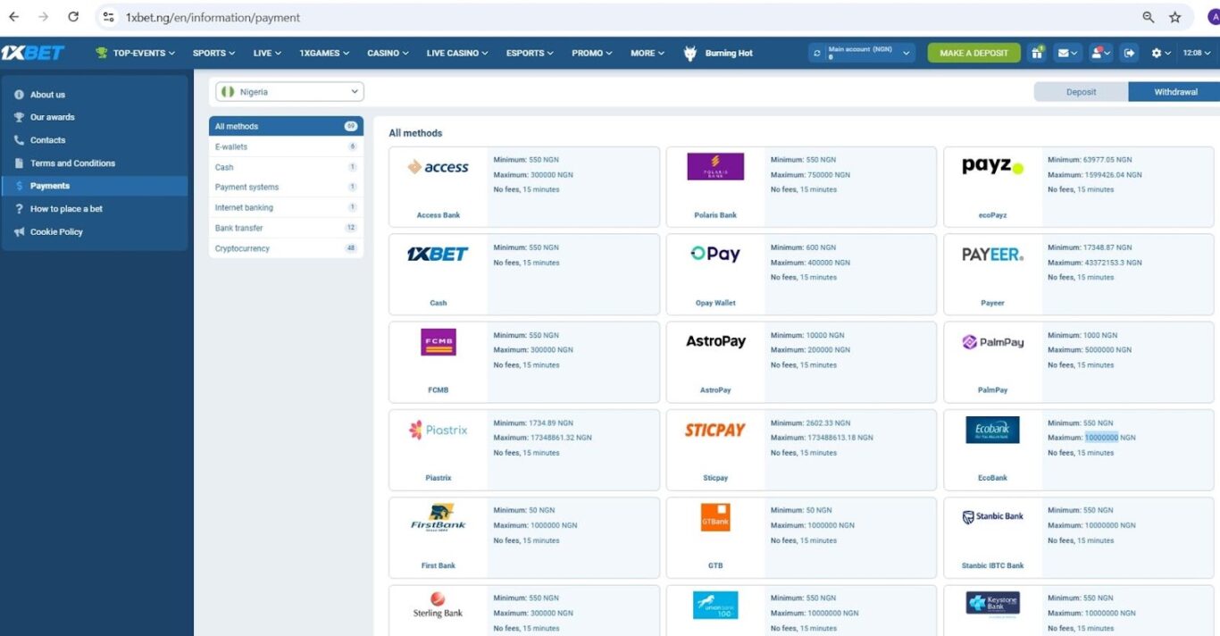The width and height of the screenshot is (1220, 636).
Task: Filter by Payment systems category
Action: tap(286, 187)
